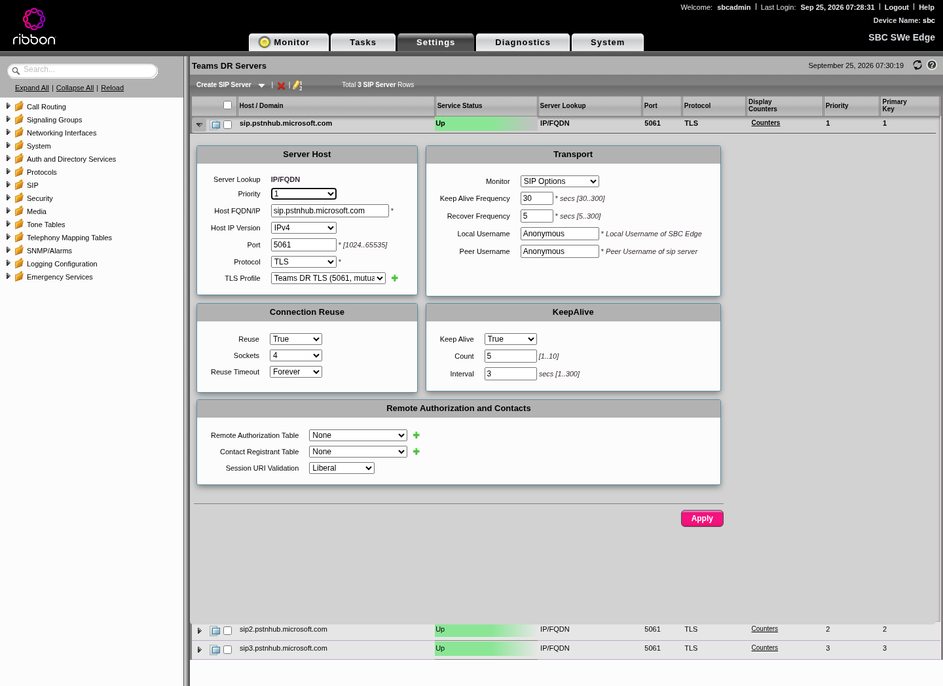Click the Help link in header
Viewport: 943px width, 686px height.
point(927,7)
